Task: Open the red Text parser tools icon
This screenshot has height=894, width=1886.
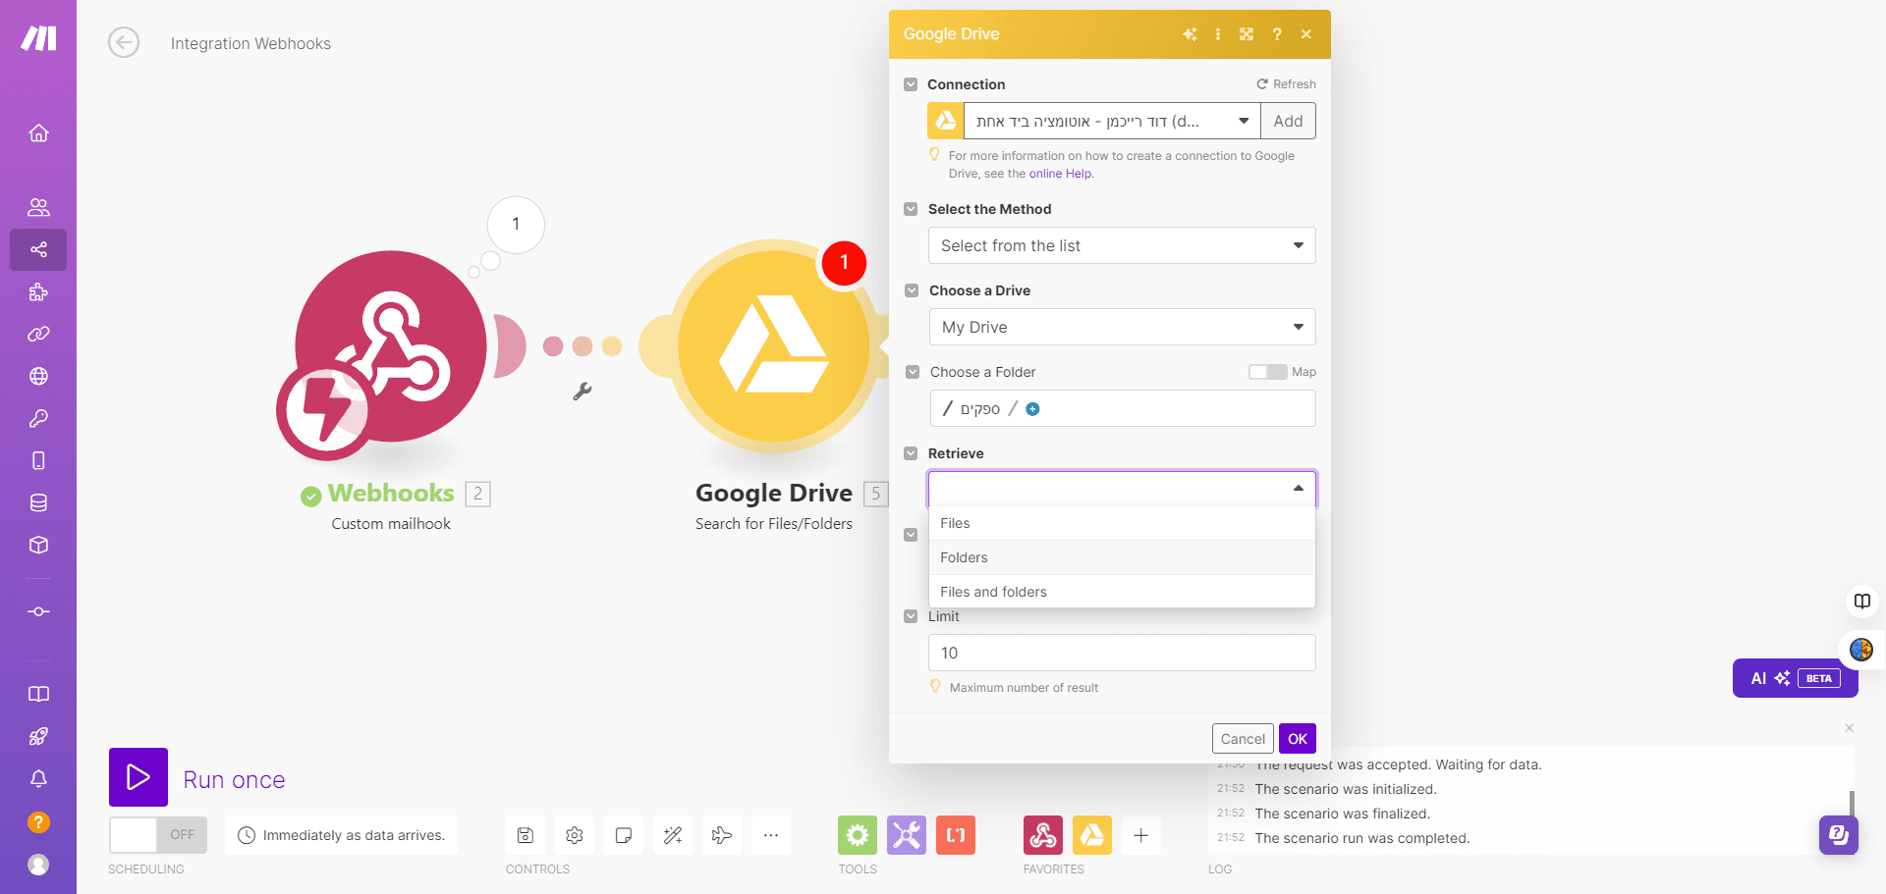Action: 956,835
